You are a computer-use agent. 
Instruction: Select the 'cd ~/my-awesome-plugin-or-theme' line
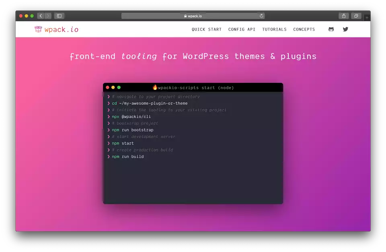(150, 103)
